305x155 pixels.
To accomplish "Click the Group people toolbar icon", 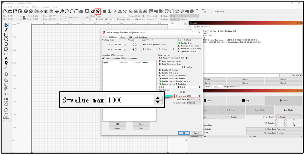I will [x=104, y=12].
